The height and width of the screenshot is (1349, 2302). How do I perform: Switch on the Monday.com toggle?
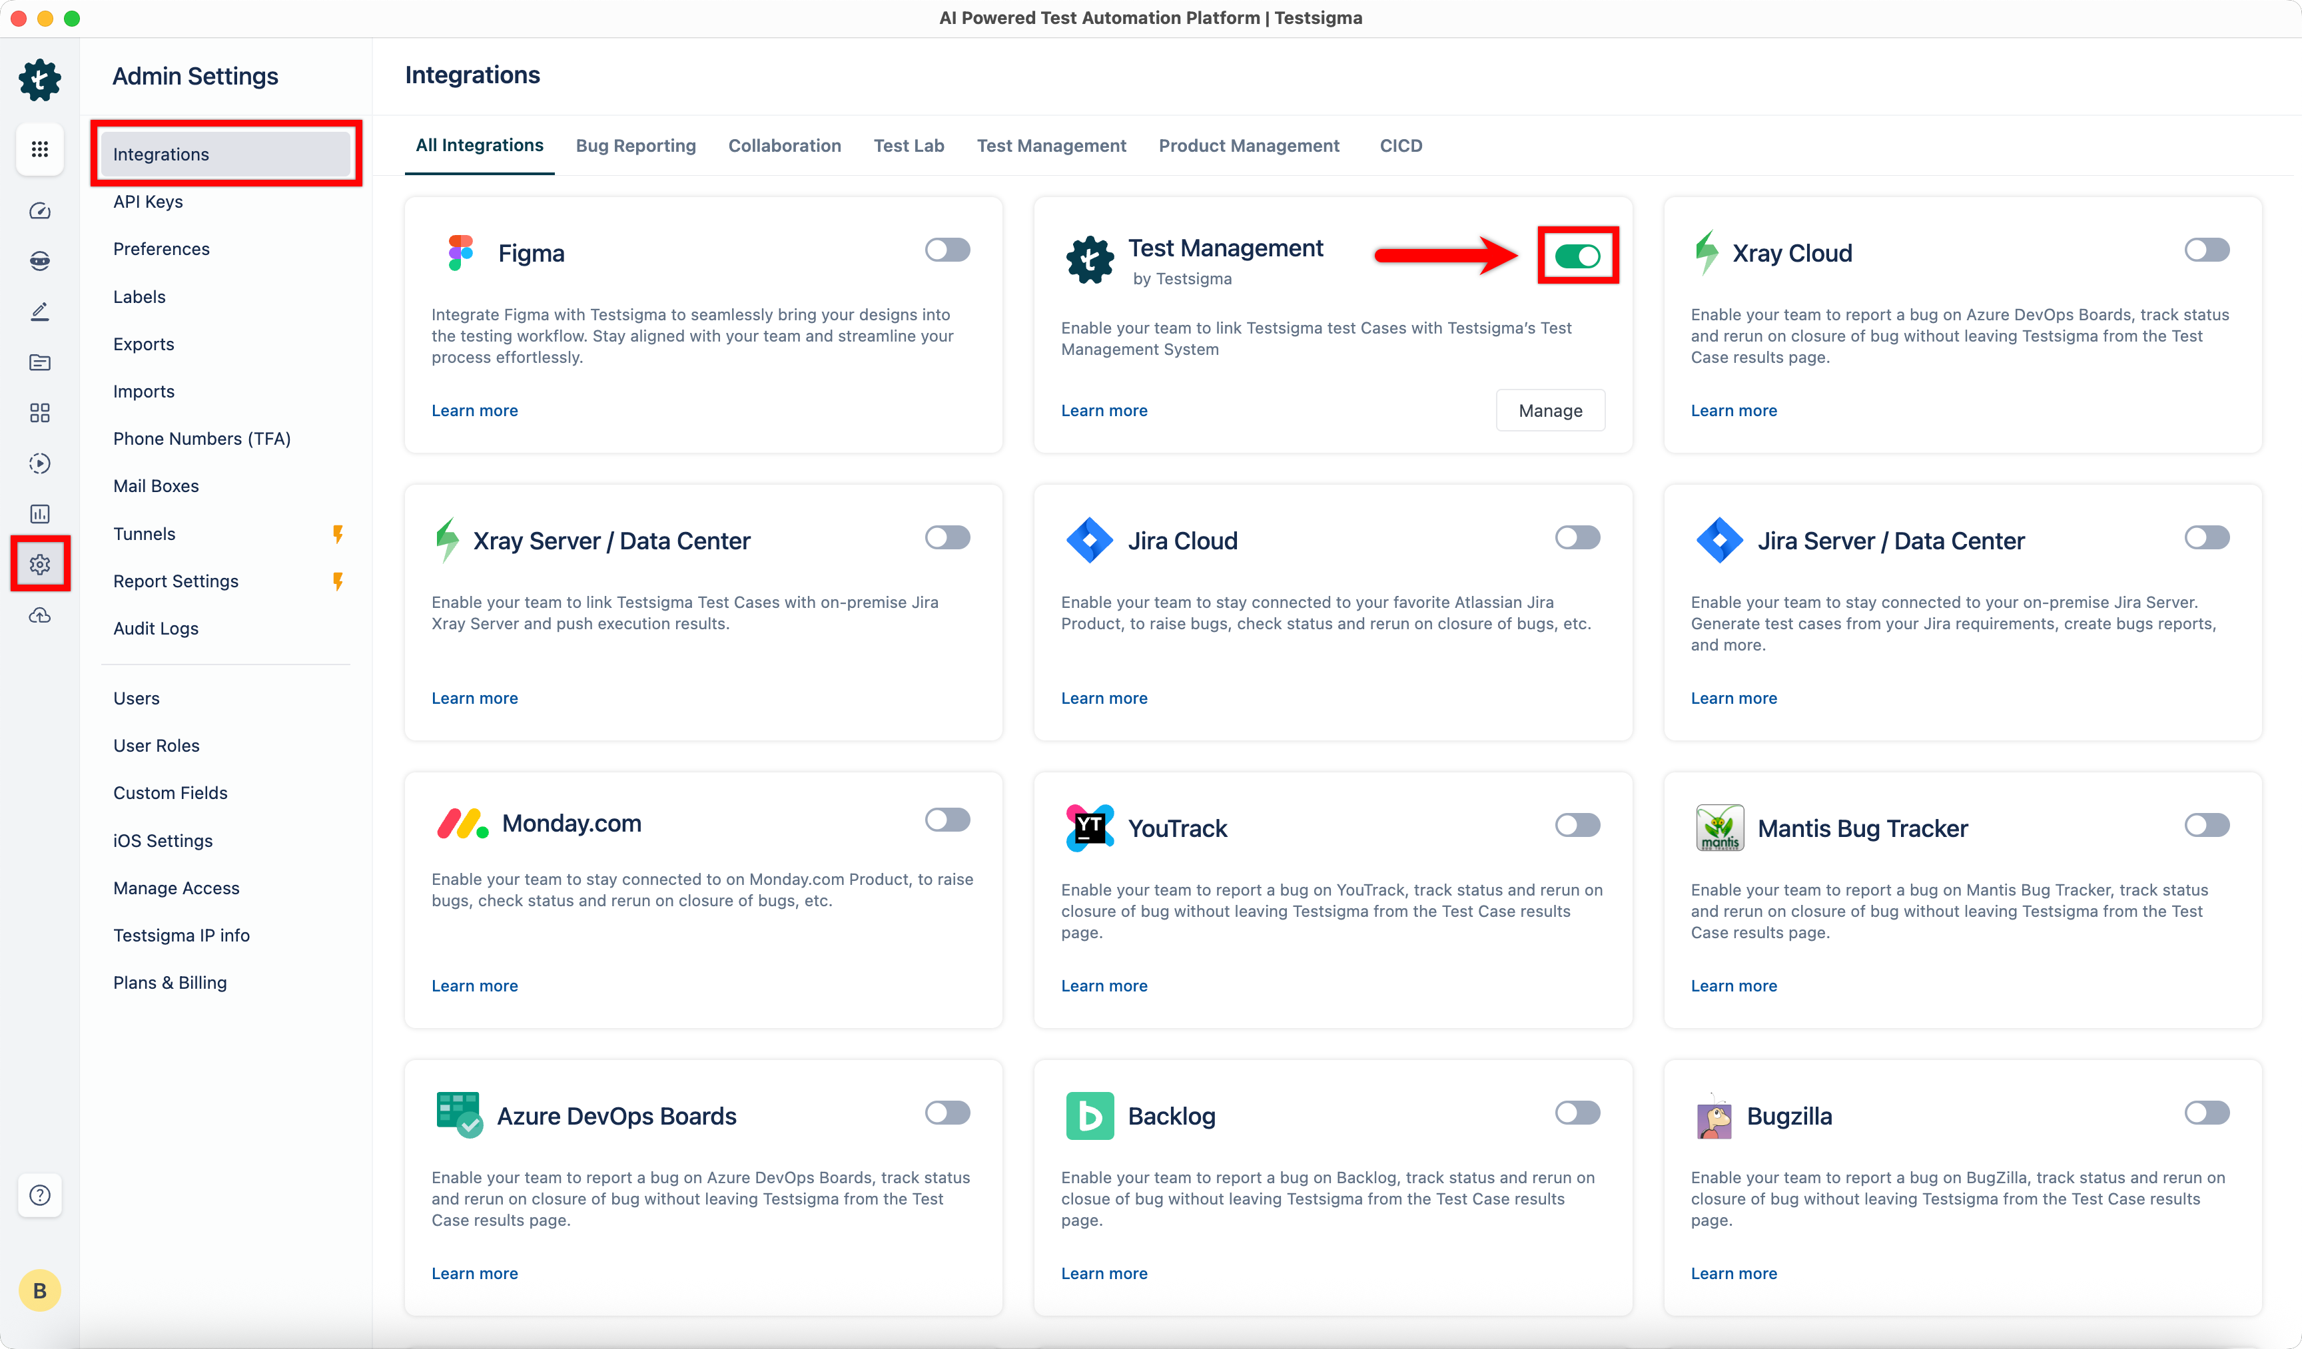(947, 819)
